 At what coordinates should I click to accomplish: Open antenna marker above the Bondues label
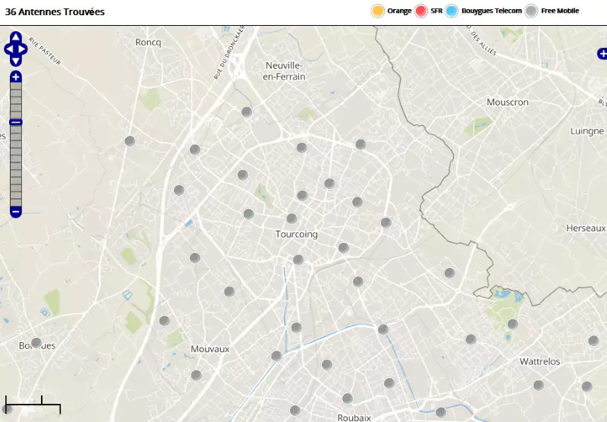(x=36, y=342)
